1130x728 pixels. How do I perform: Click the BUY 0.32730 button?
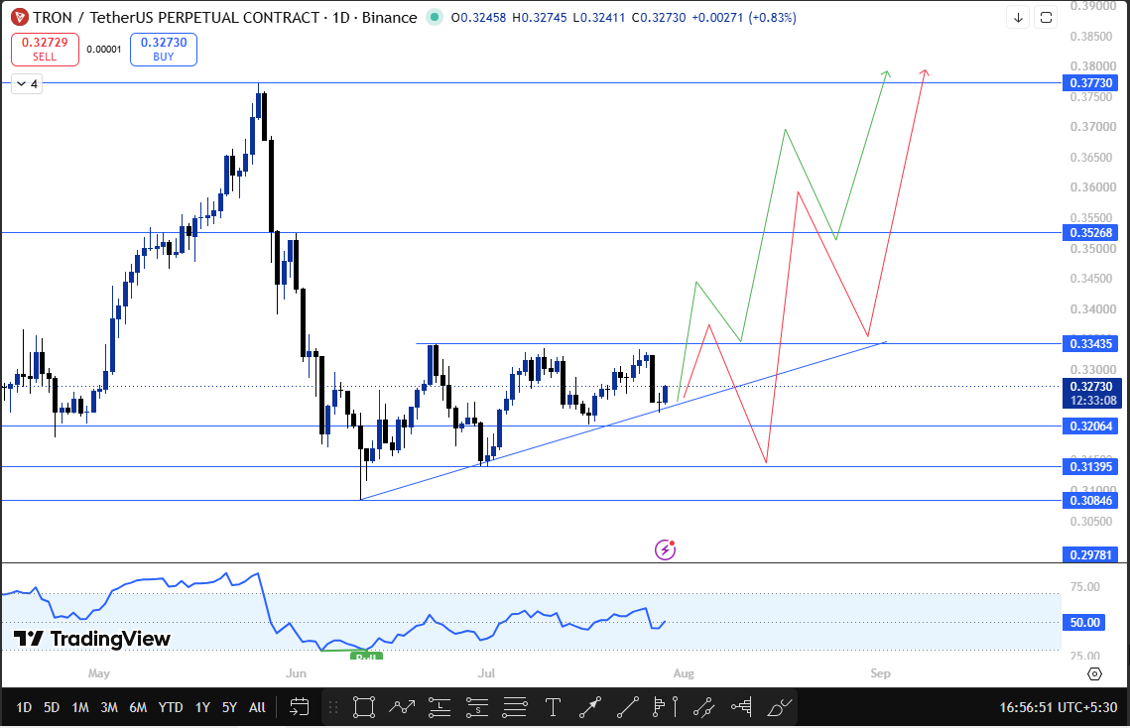[x=164, y=49]
